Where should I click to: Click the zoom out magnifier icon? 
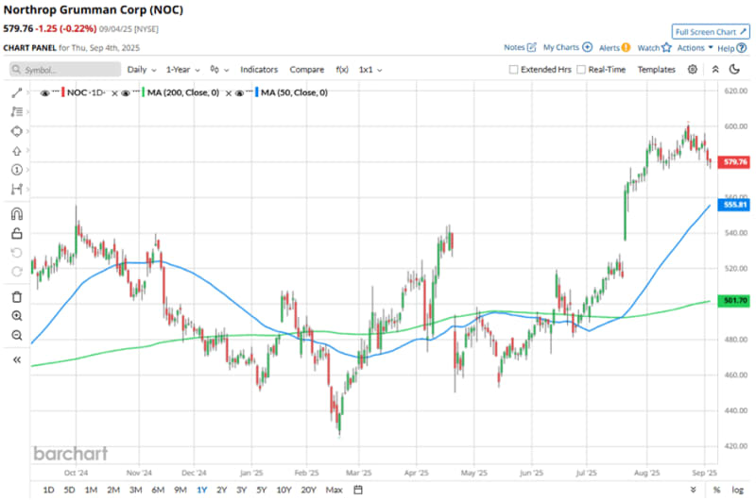tap(16, 336)
